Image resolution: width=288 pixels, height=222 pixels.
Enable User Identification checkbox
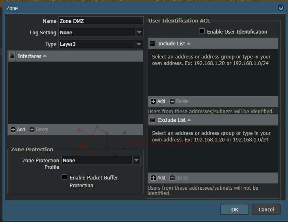tap(202, 31)
